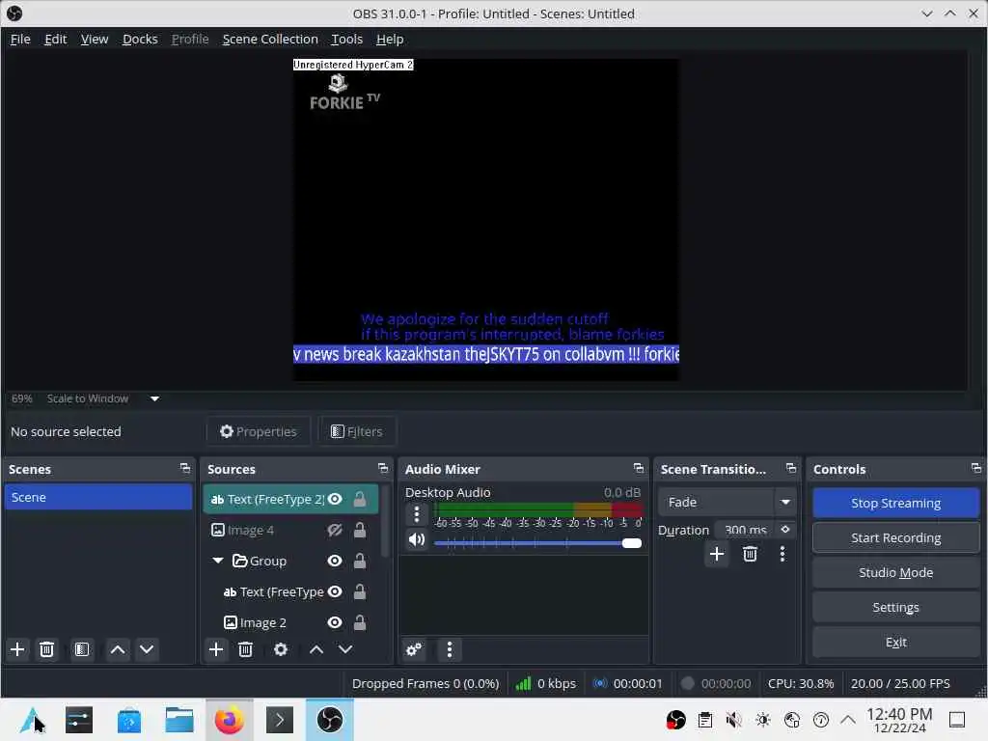Adjust Duration spinner arrows
The width and height of the screenshot is (988, 741).
pyautogui.click(x=785, y=530)
